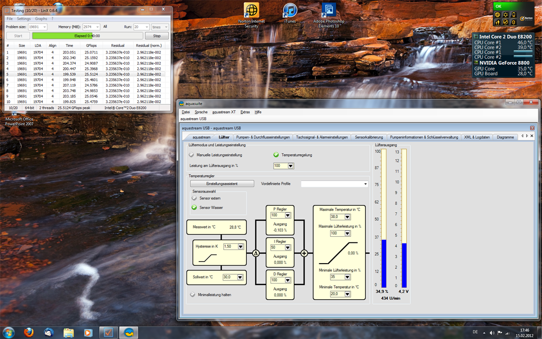Open the Hysterese in K dropdown
Viewport: 542px width, 339px height.
coord(240,246)
